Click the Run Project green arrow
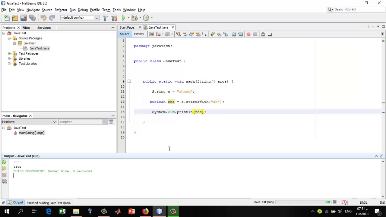Image resolution: width=386 pixels, height=217 pixels. pyautogui.click(x=123, y=18)
